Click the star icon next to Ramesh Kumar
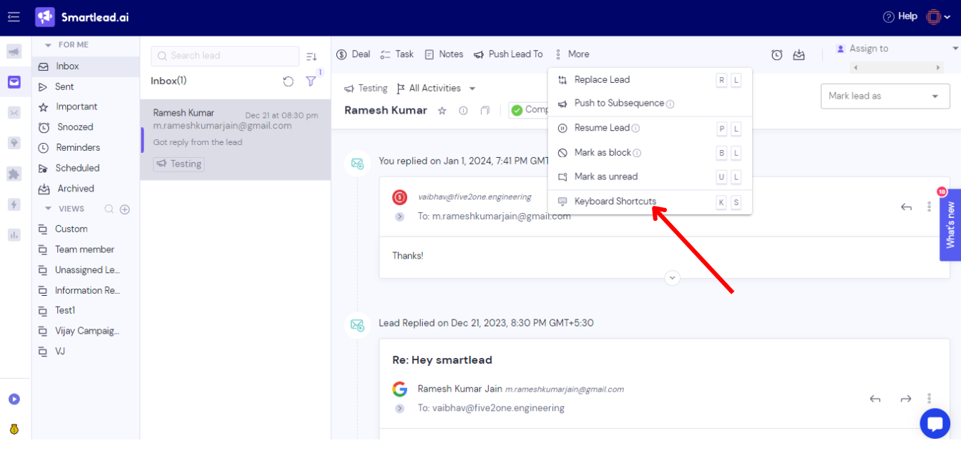 pos(442,111)
